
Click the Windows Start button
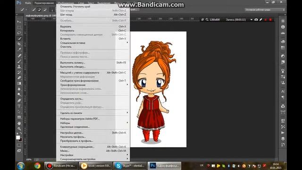21,166
